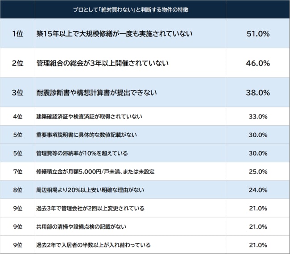Select the 38.0% percentage cell
Image resolution: width=290 pixels, height=254 pixels.
(257, 93)
